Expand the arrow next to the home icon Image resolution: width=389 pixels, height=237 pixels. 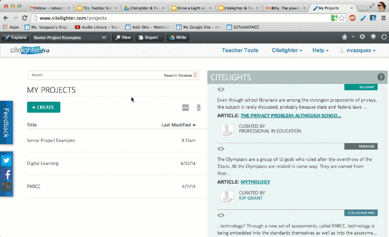click(x=353, y=37)
